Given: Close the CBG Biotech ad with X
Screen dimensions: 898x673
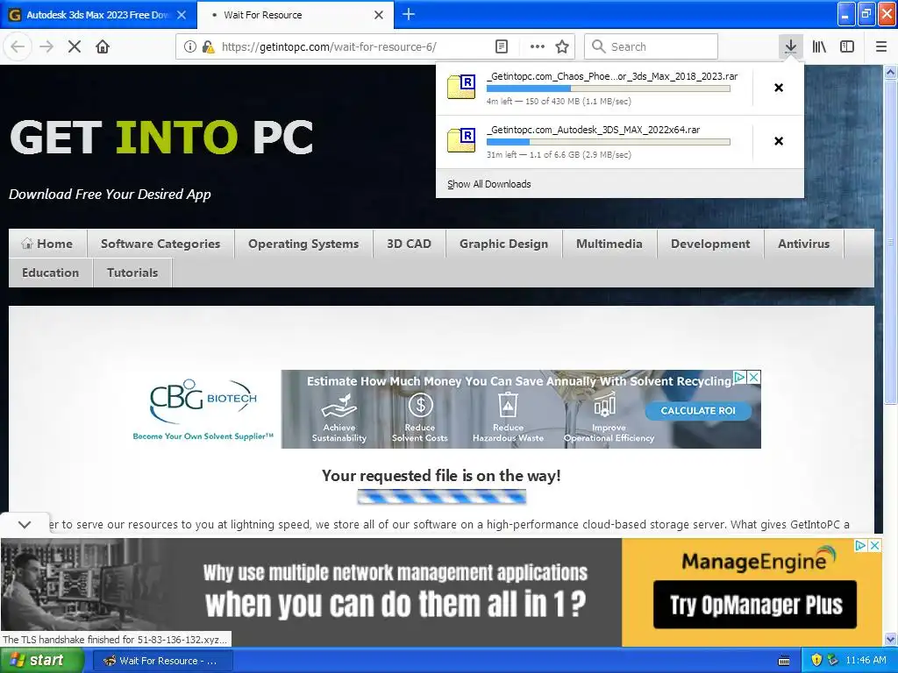Looking at the screenshot, I should [x=754, y=377].
